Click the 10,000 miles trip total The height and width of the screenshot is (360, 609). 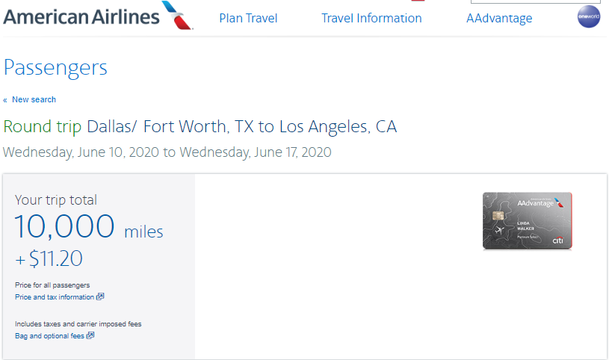pos(89,226)
